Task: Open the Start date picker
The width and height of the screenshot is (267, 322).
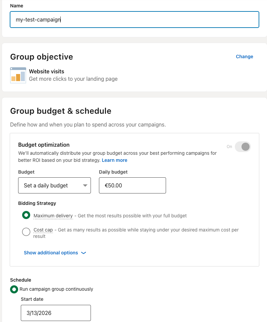Action: point(56,313)
